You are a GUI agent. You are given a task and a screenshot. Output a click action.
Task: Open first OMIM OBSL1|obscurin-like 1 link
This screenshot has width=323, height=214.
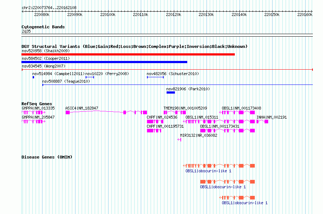click(x=208, y=171)
